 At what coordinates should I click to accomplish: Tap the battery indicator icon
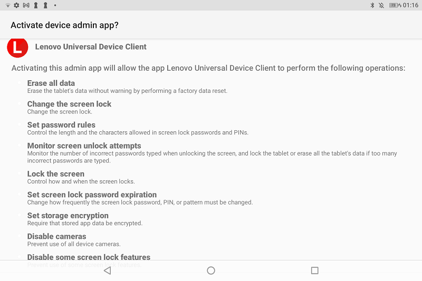(395, 5)
